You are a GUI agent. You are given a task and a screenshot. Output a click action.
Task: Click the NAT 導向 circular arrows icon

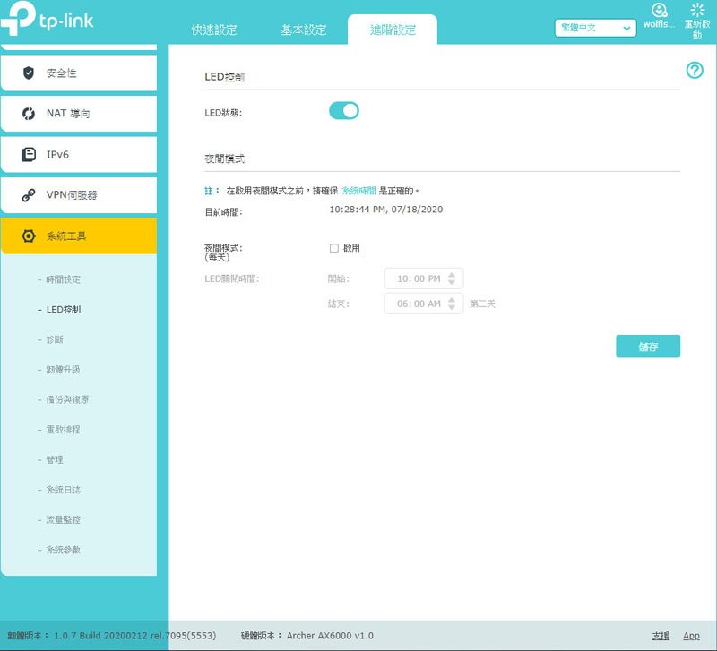29,114
